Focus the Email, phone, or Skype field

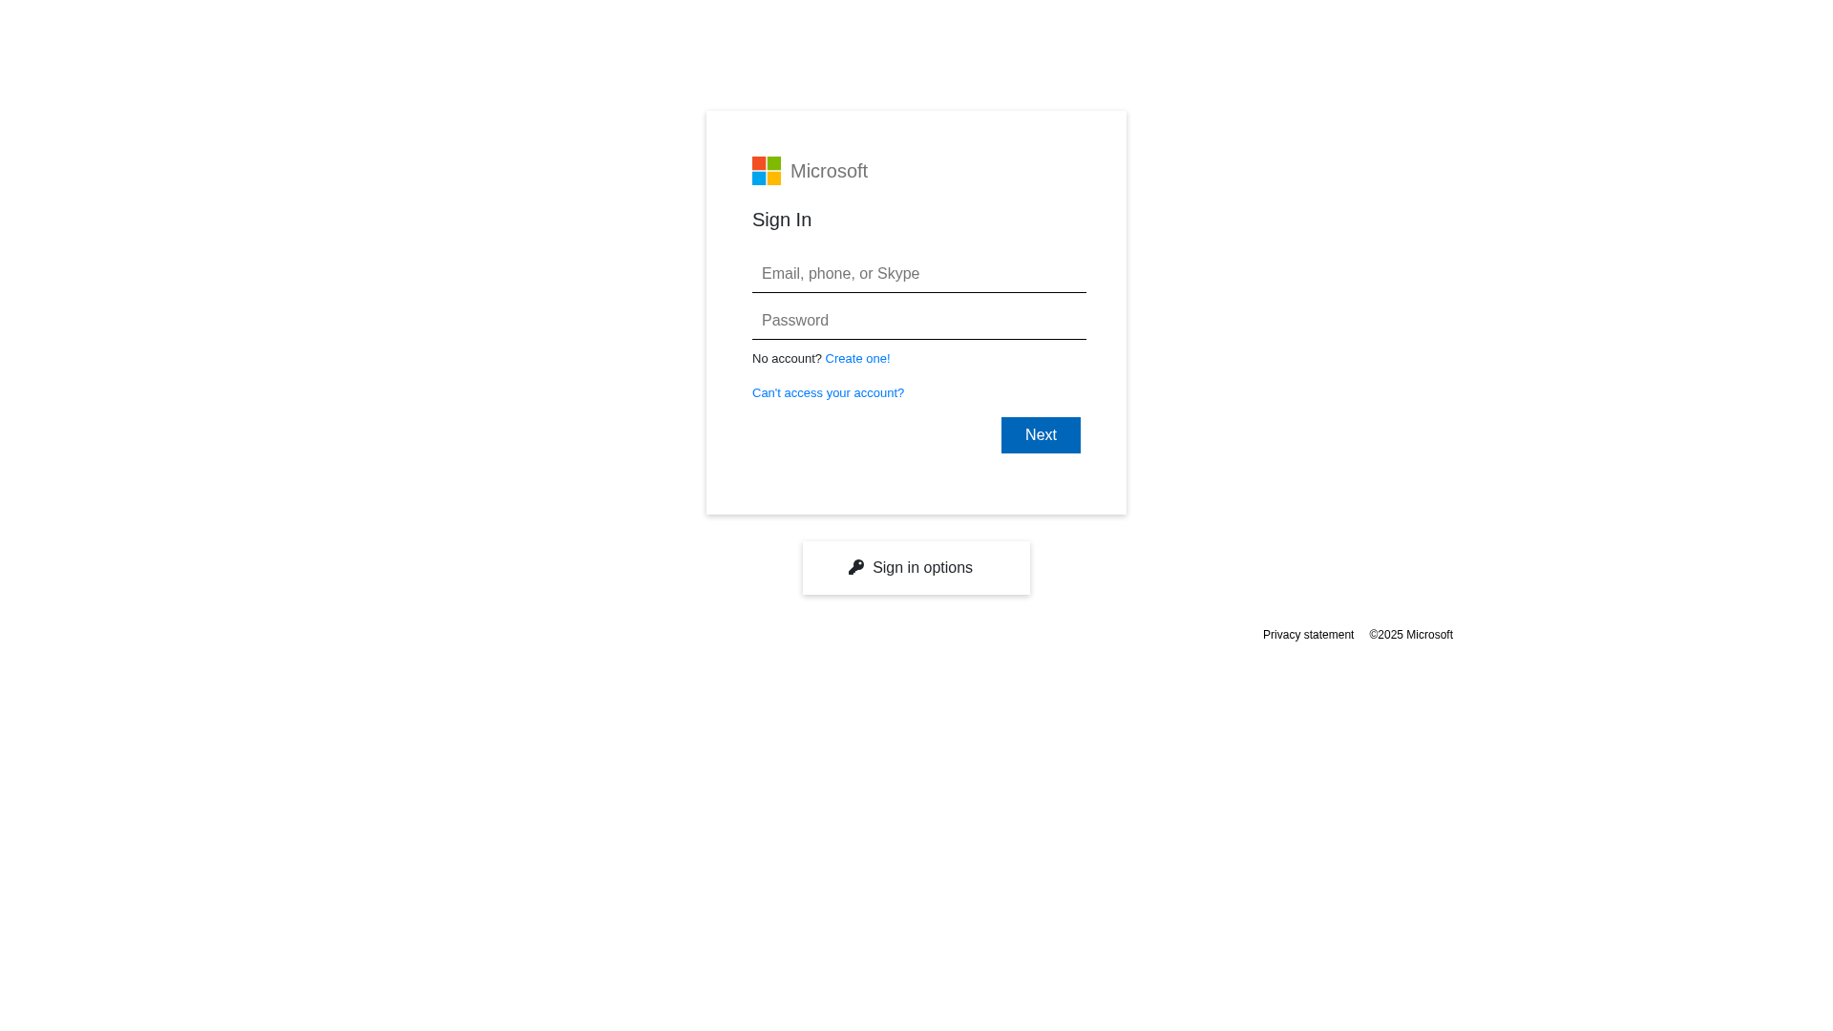click(919, 274)
